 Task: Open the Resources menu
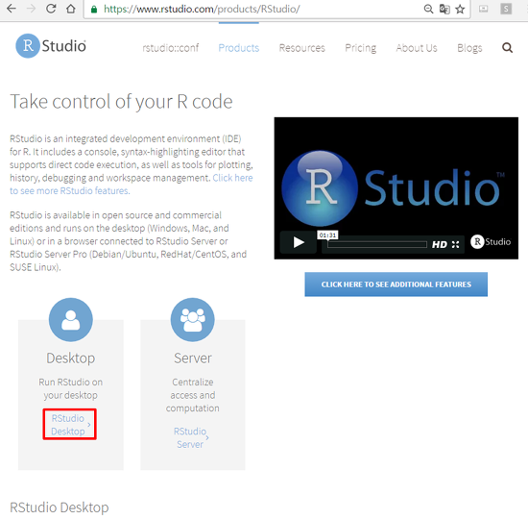[x=302, y=48]
